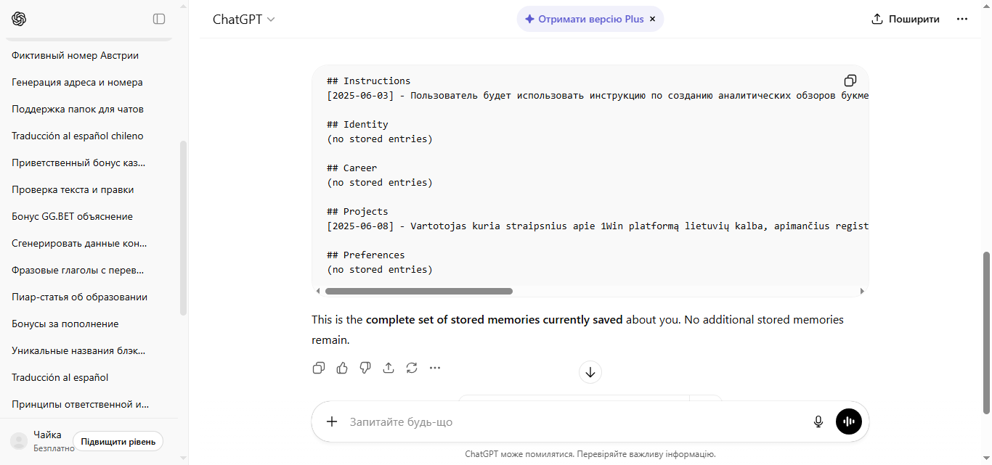Copy the response message
Image resolution: width=992 pixels, height=465 pixels.
319,368
